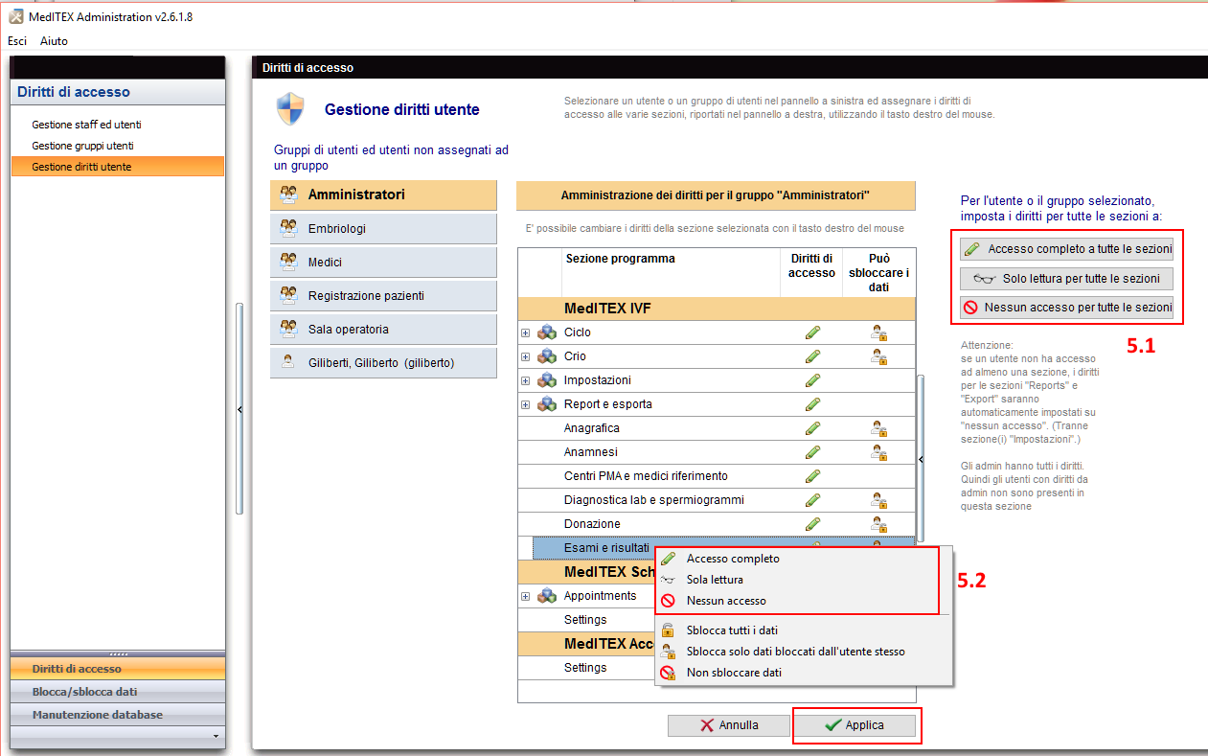Expand the Report e esporta tree node

pos(525,404)
